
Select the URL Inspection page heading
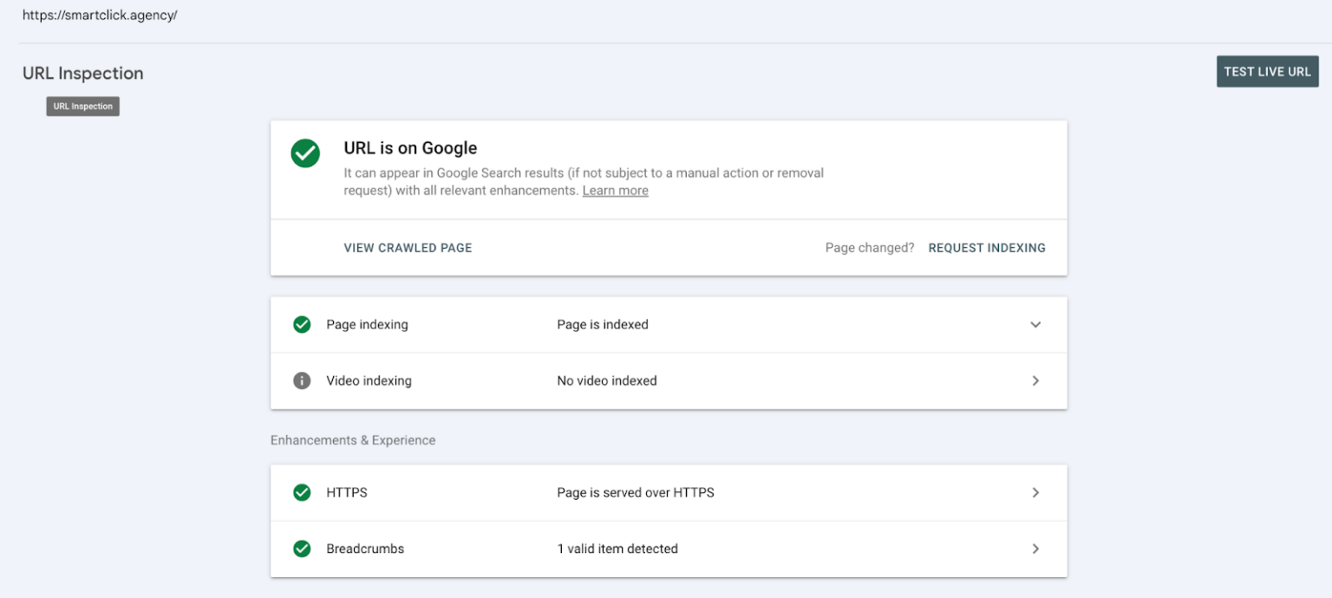(82, 73)
